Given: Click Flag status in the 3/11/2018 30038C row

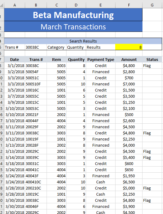Looking at the screenshot, I should [152, 133].
